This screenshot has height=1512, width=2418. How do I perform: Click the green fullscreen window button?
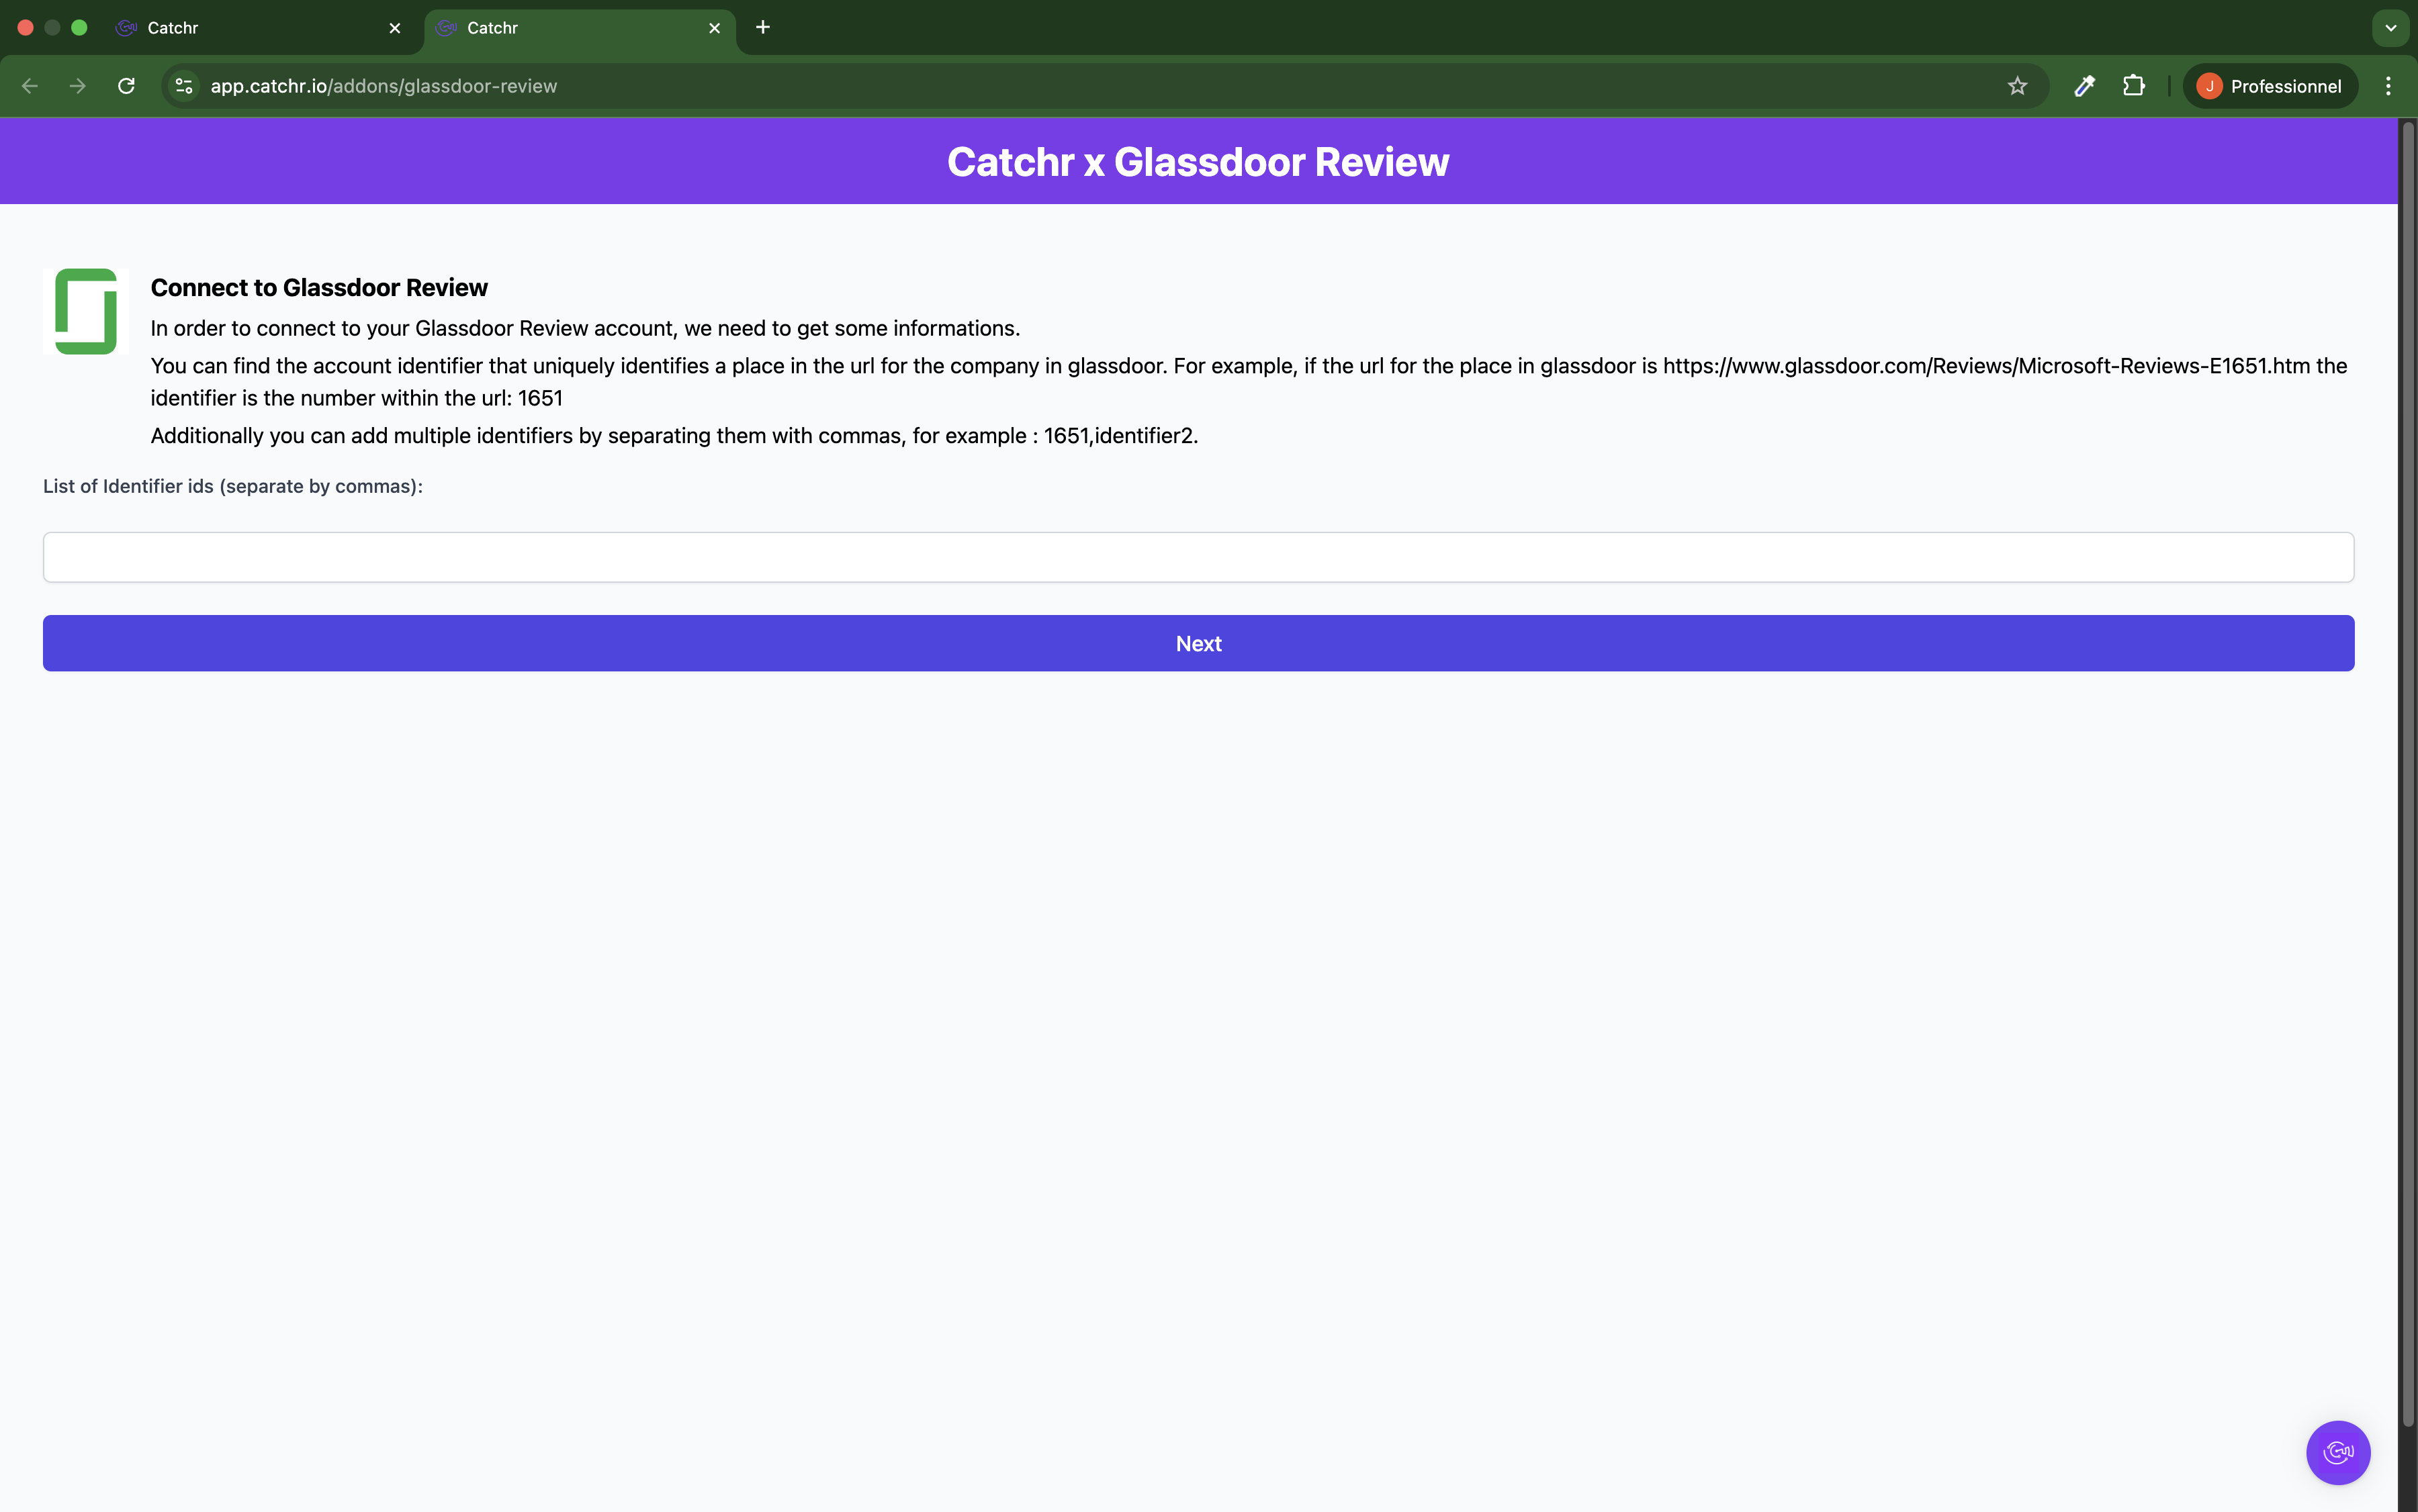(79, 28)
